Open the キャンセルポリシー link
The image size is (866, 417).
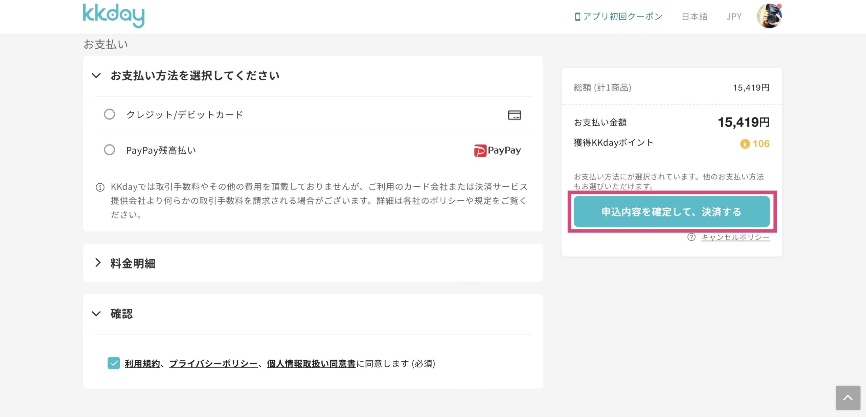click(x=735, y=237)
